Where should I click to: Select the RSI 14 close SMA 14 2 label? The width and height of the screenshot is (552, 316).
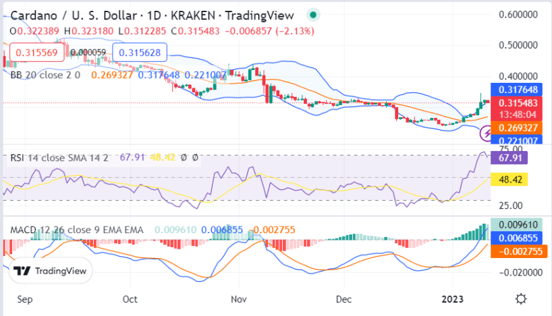click(x=59, y=158)
